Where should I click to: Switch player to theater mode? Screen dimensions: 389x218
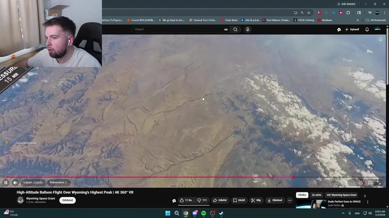tap(370, 183)
